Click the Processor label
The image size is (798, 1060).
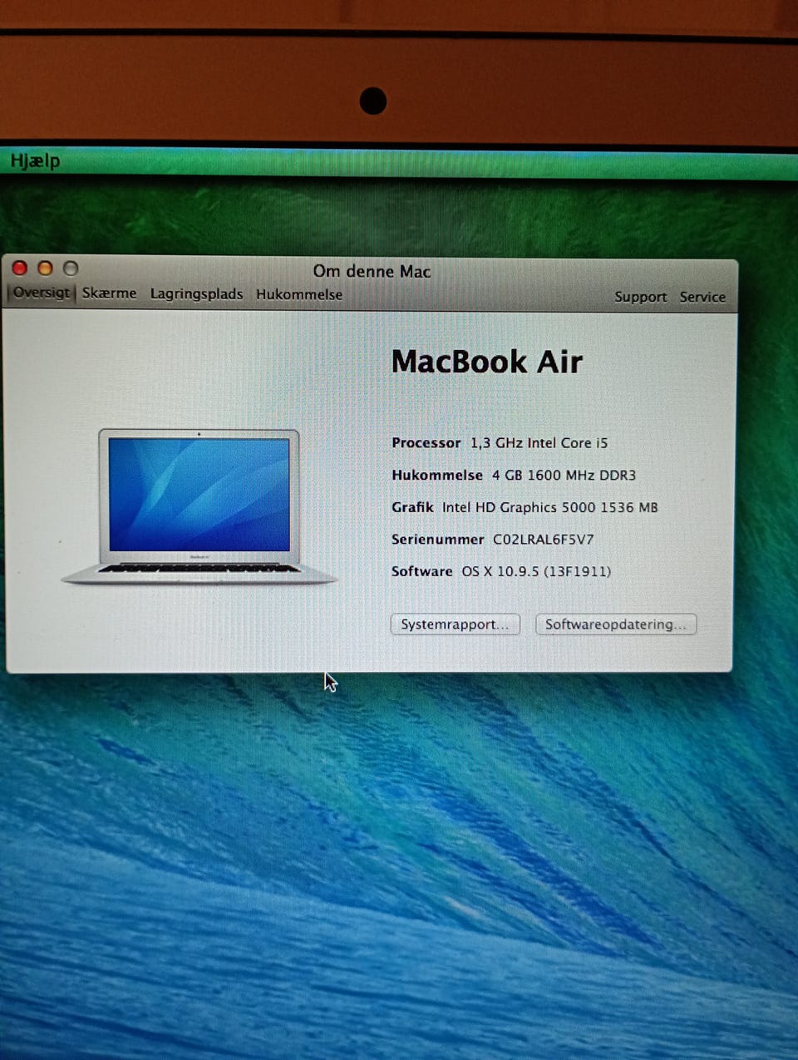(x=426, y=443)
